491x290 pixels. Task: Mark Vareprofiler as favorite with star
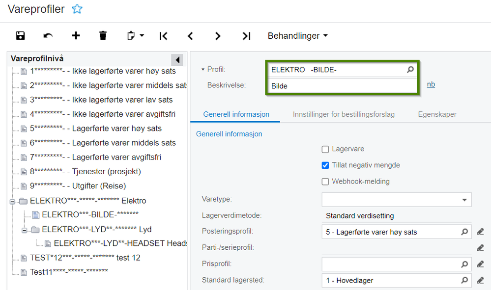pos(77,9)
